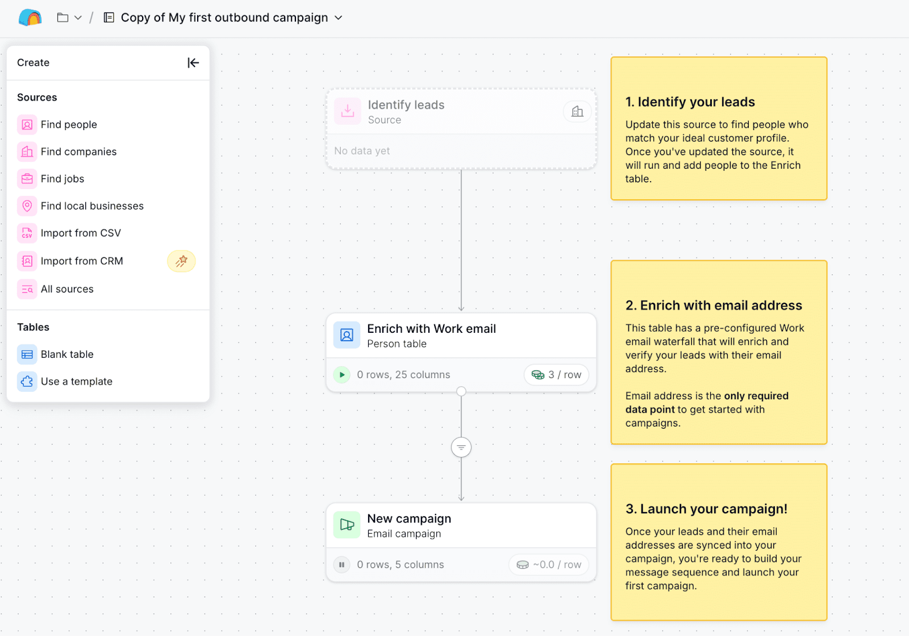Create a Blank table

pyautogui.click(x=67, y=354)
